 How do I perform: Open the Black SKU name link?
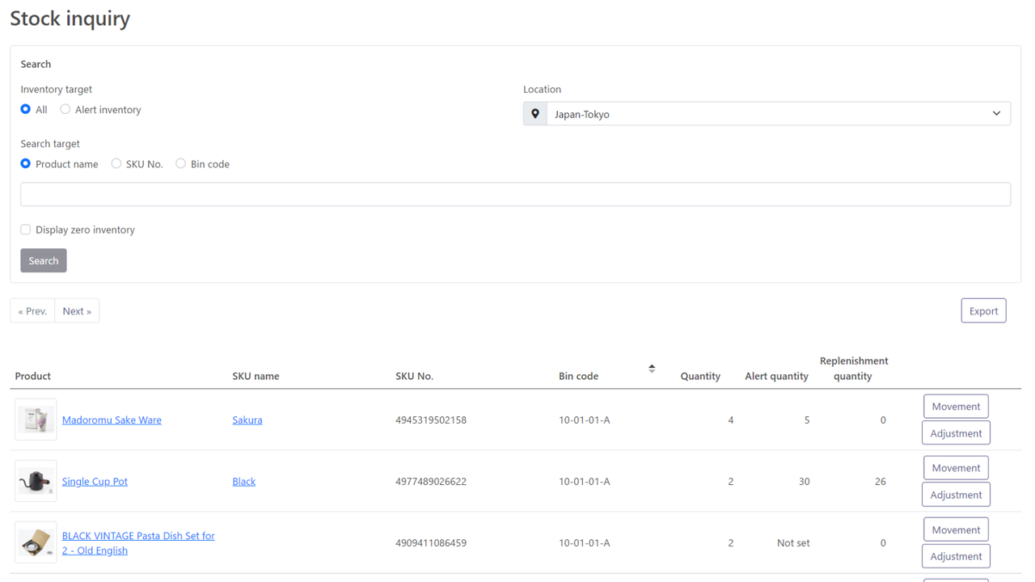243,481
